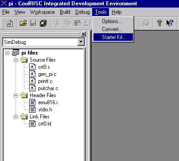The height and width of the screenshot is (161, 179).
Task: Select the 'Source Files' label
Action: click(x=43, y=60)
